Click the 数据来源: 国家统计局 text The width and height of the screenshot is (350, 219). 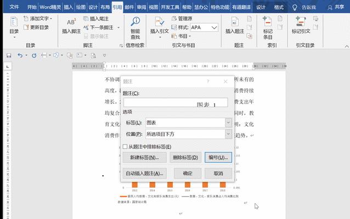pos(132,202)
